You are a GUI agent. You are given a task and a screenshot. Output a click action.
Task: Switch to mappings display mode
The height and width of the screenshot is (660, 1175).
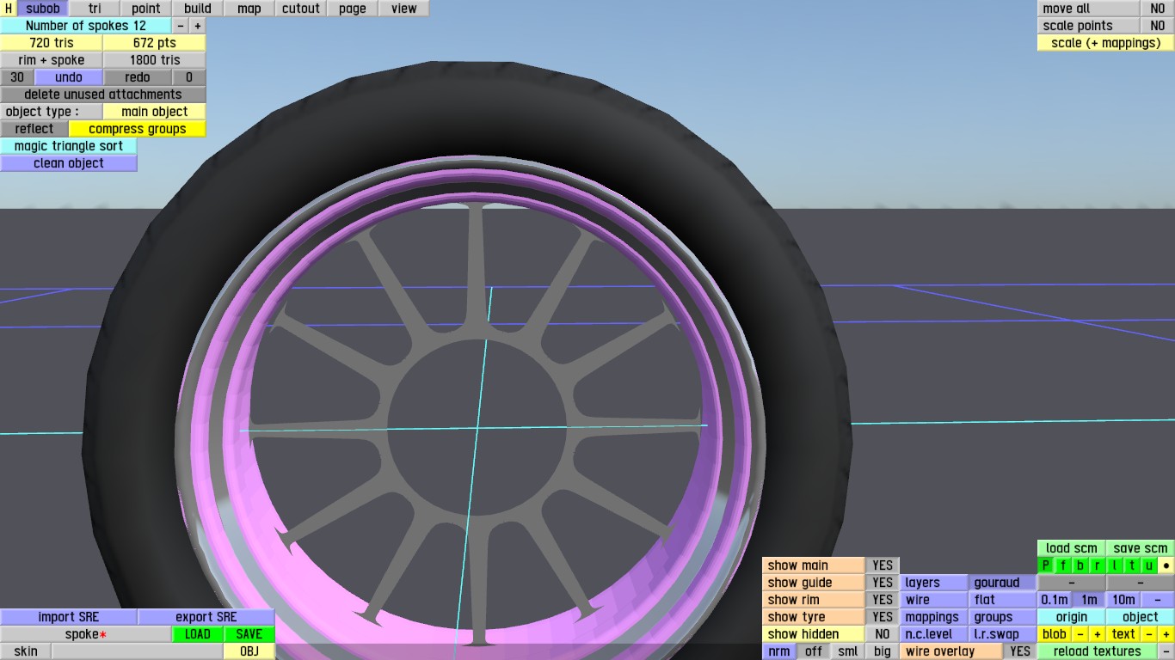(934, 617)
